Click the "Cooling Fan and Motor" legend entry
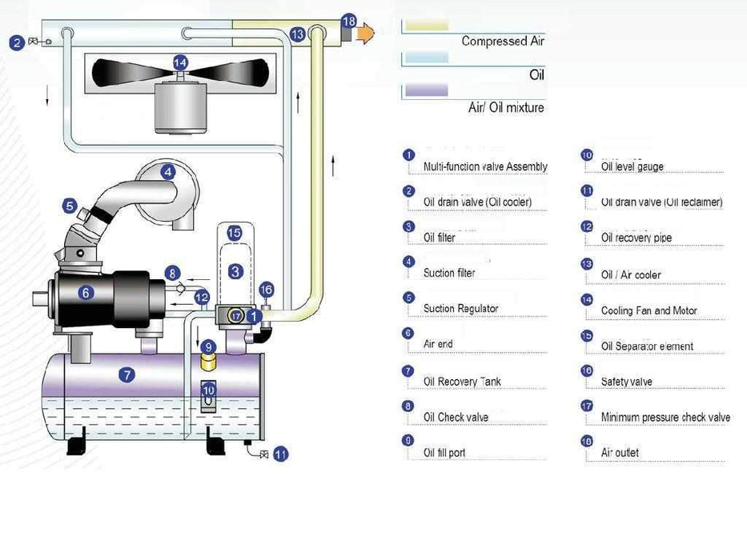 (x=649, y=310)
